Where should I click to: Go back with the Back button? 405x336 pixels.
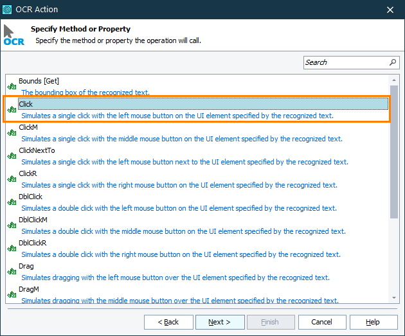click(x=168, y=322)
